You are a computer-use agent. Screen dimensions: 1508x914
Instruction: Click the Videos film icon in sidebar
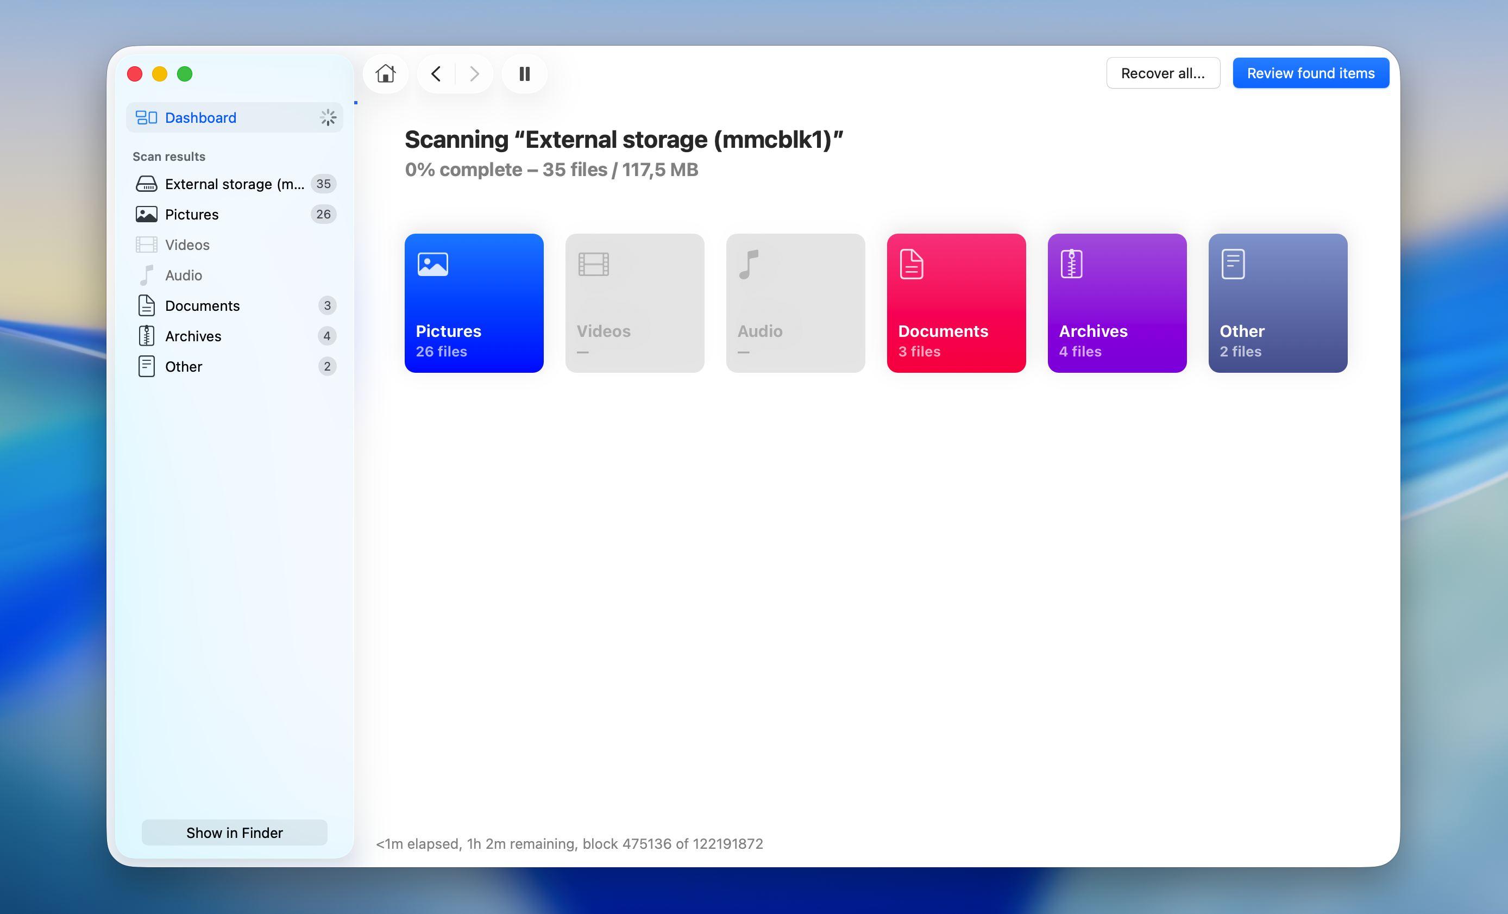pos(146,245)
